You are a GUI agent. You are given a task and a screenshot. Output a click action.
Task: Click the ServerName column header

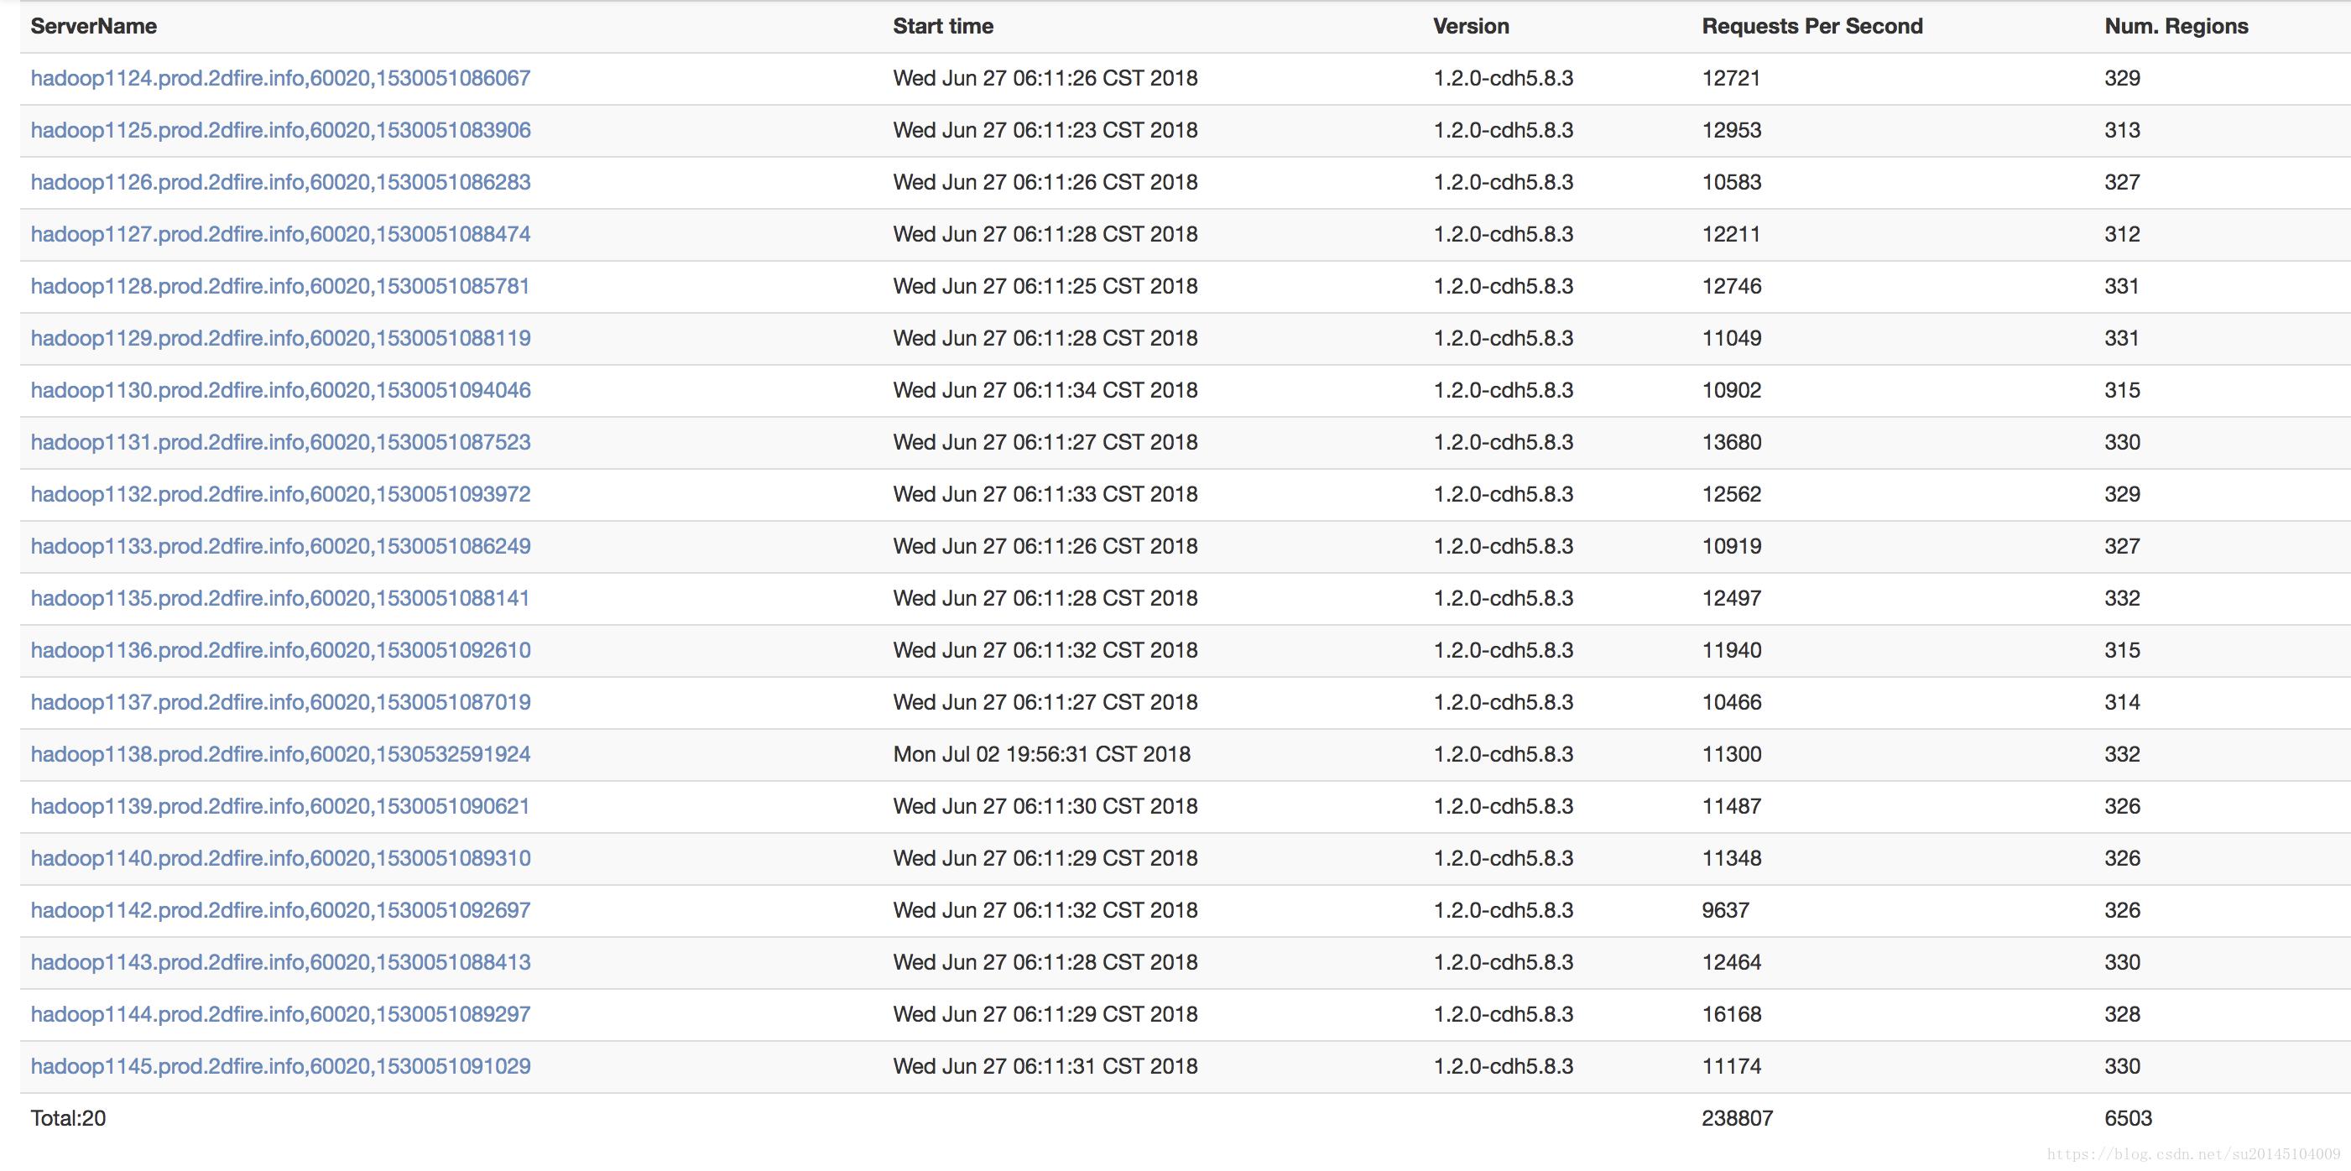click(93, 27)
